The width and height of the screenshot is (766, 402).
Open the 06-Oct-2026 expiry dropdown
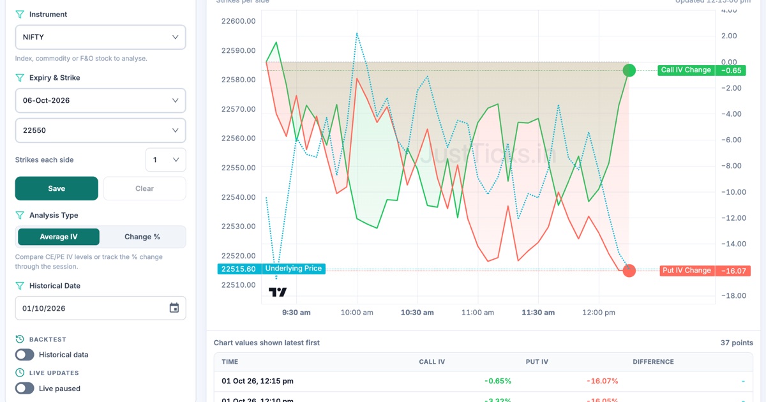coord(101,100)
